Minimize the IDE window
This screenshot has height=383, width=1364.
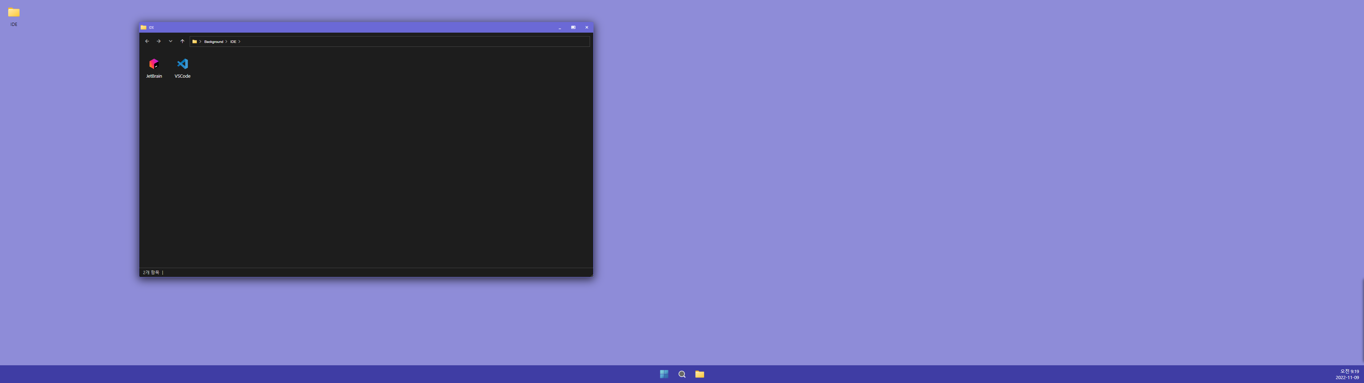[560, 28]
